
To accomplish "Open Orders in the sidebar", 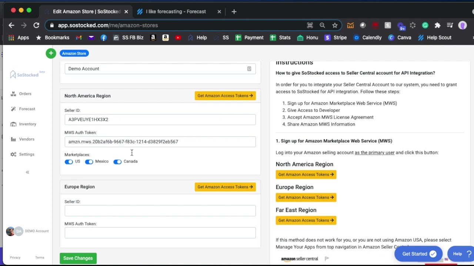I will pyautogui.click(x=21, y=94).
